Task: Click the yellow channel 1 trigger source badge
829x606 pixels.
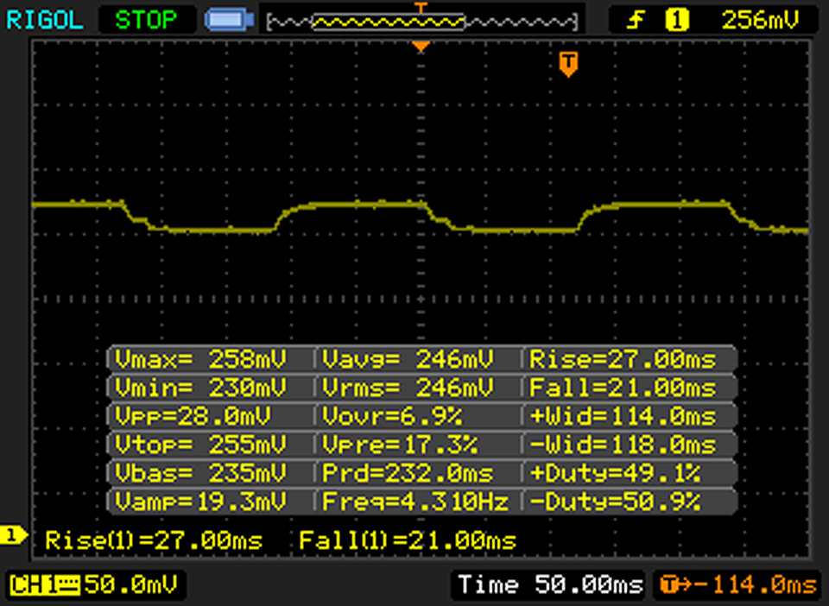Action: click(x=677, y=20)
